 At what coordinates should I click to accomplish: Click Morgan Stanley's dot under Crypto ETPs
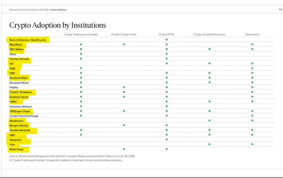click(166, 125)
